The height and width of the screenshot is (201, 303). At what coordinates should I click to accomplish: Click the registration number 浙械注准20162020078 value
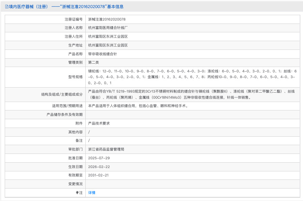point(107,20)
